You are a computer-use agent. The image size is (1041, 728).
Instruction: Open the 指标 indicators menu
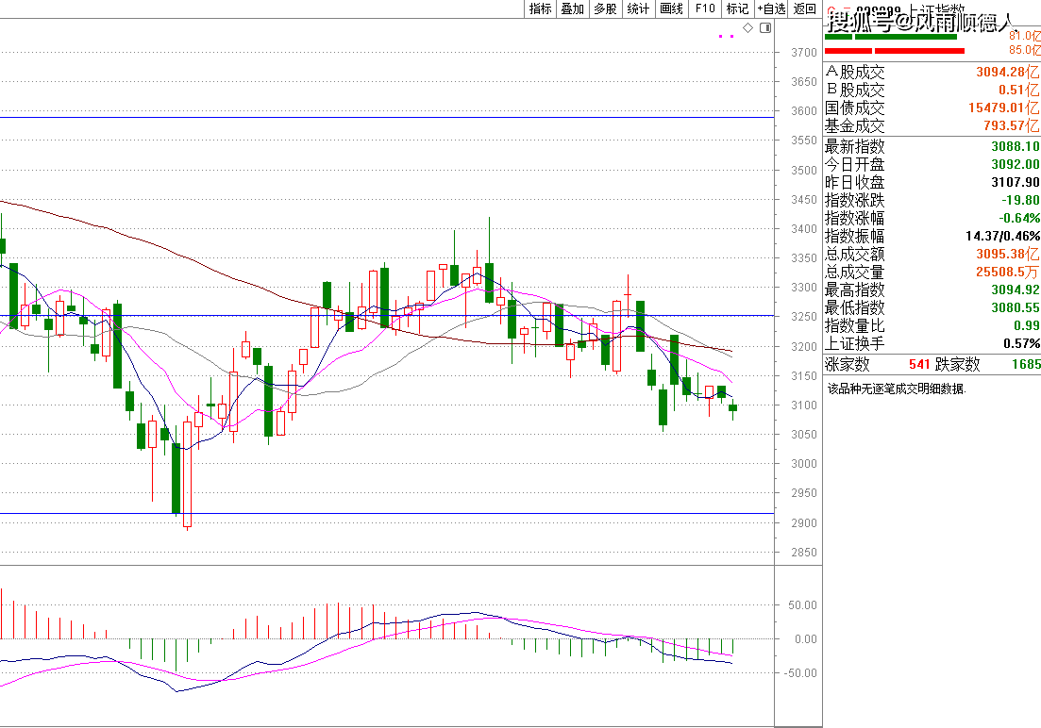coord(541,8)
